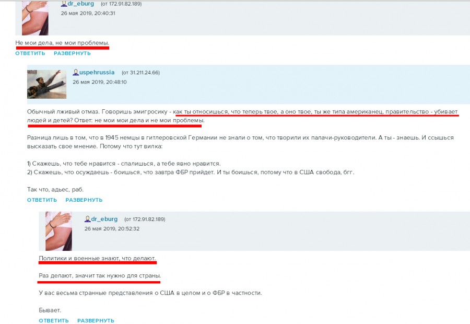Click РАЗВЕРНУТЬ under 'Бывает.' comment

point(96,320)
